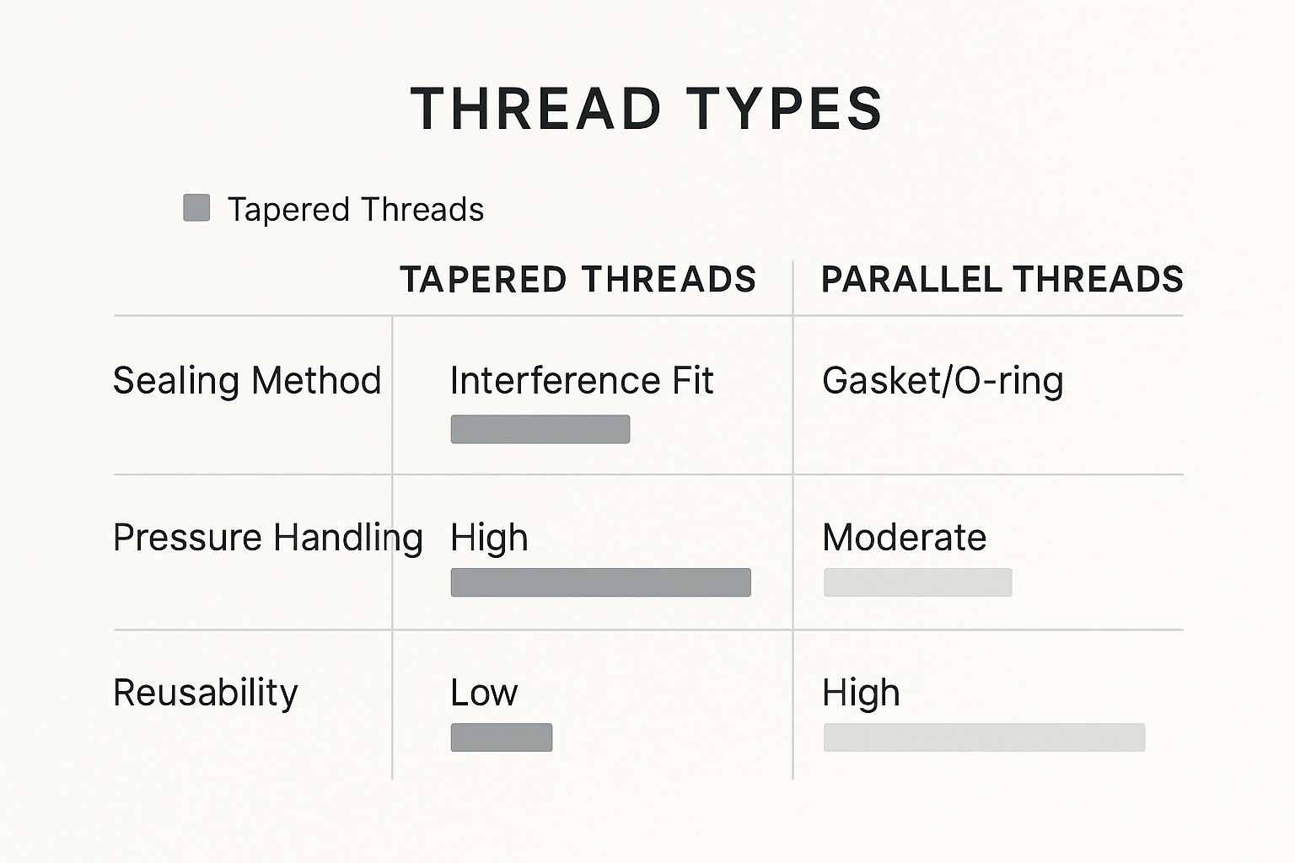Click the gray Tapered Threads legend swatch

click(196, 208)
